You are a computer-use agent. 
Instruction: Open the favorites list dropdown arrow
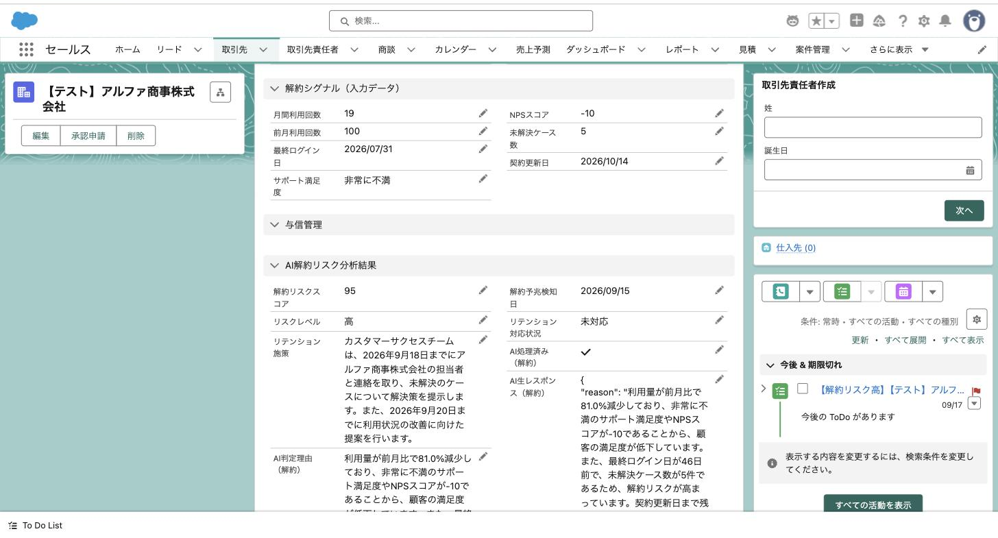tap(832, 21)
